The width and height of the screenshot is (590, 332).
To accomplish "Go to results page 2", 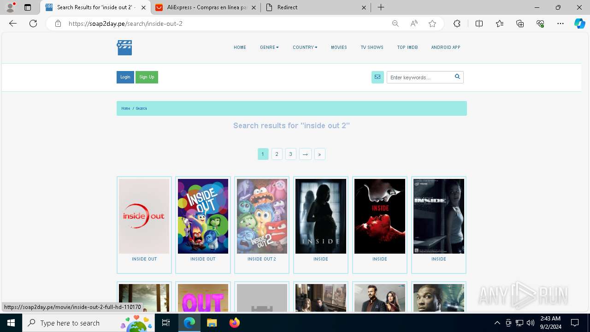I will point(277,154).
